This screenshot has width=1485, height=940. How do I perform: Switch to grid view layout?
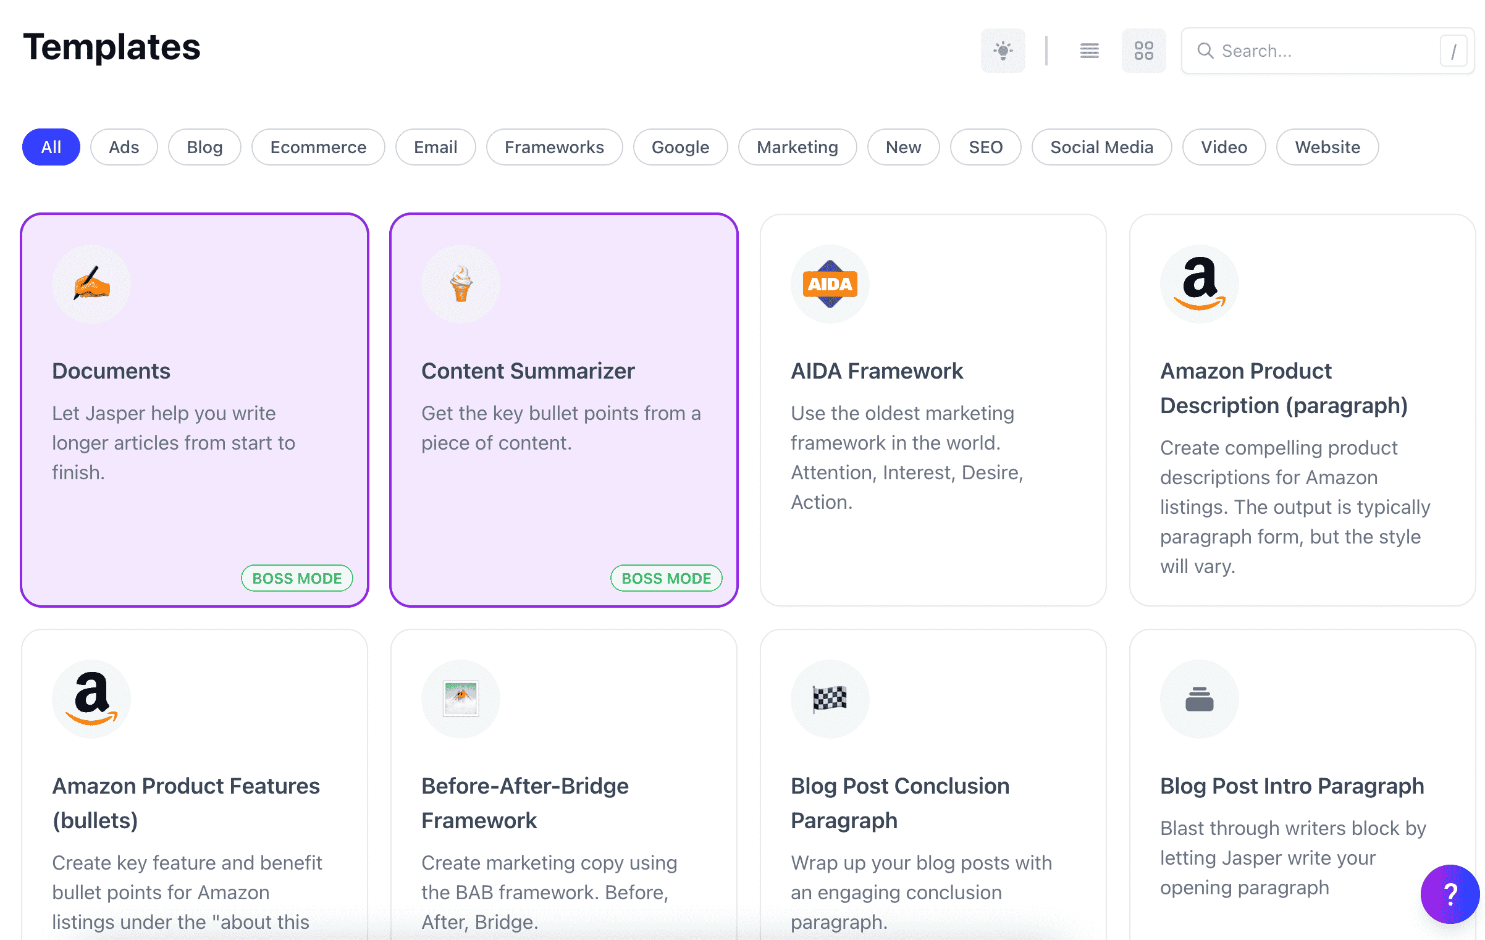coord(1143,51)
